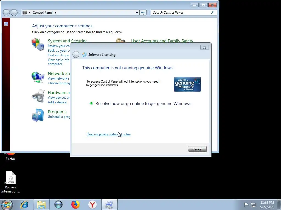Open User Accounts and Family Safety

click(162, 41)
